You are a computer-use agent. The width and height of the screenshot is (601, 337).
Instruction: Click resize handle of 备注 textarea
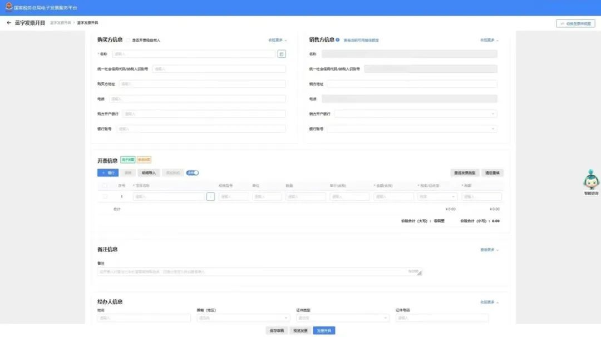pyautogui.click(x=420, y=273)
